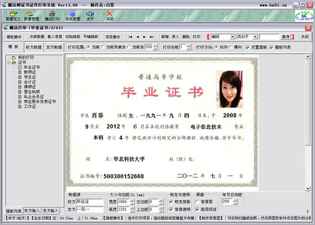The height and width of the screenshot is (225, 315).
Task: Click the 魔法打印 printer icon
Action: (52, 15)
